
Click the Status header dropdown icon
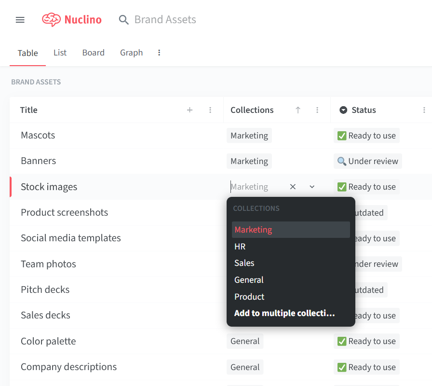click(x=343, y=110)
